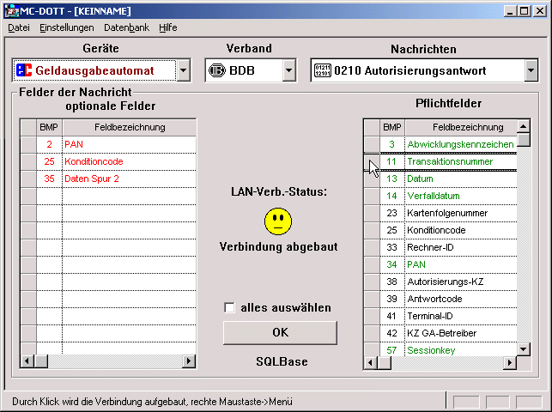Screen dimensions: 552x412
Task: Click BMP number 57 cell
Action: [x=391, y=350]
